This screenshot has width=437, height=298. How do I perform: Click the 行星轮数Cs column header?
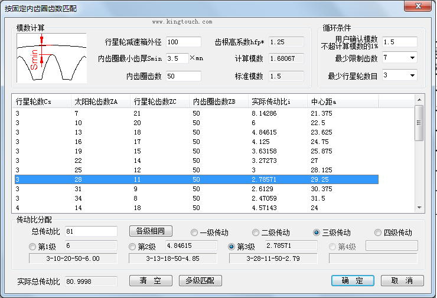[x=41, y=101]
